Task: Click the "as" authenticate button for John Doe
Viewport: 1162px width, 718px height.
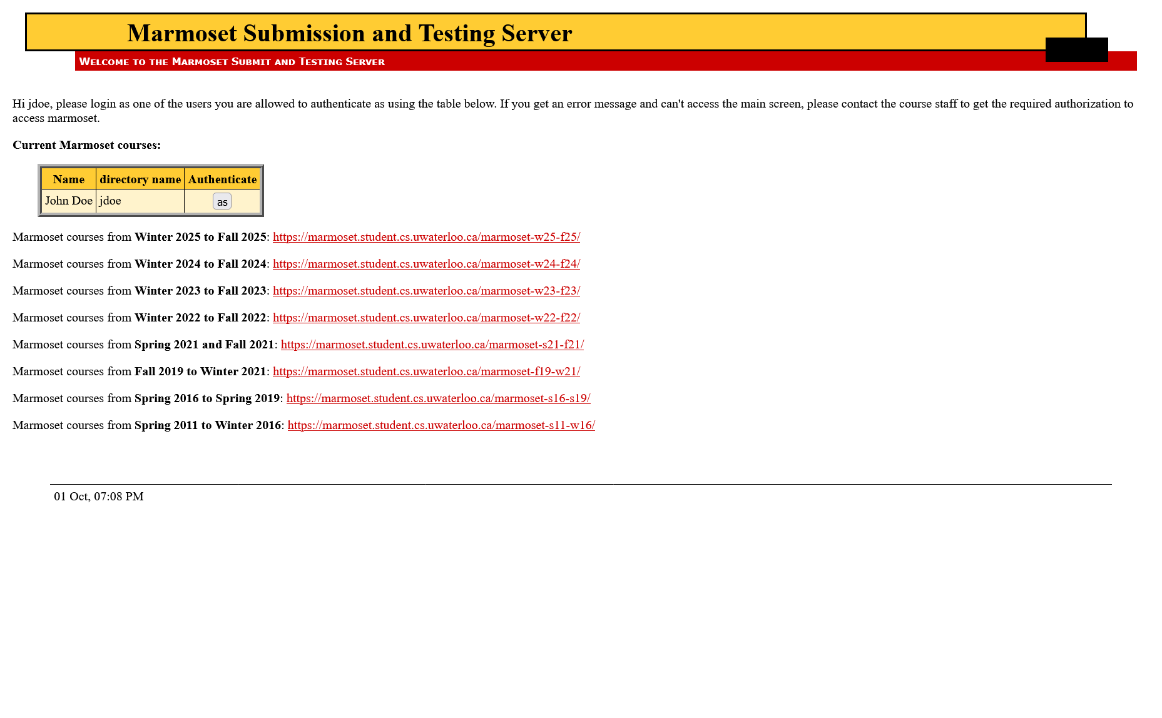Action: (x=222, y=201)
